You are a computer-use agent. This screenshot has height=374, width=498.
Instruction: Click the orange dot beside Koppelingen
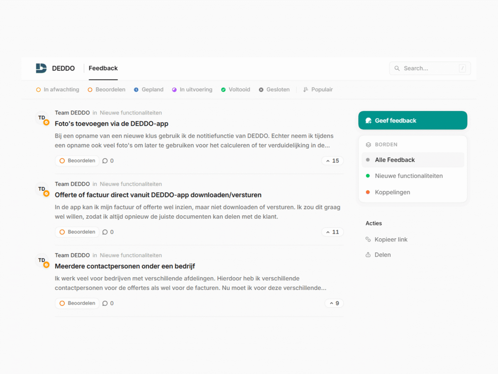tap(368, 192)
